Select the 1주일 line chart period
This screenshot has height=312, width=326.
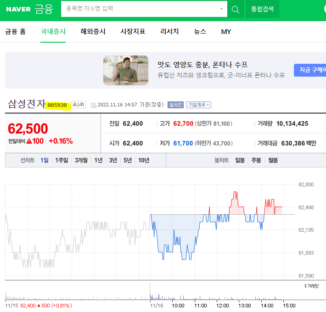click(62, 160)
